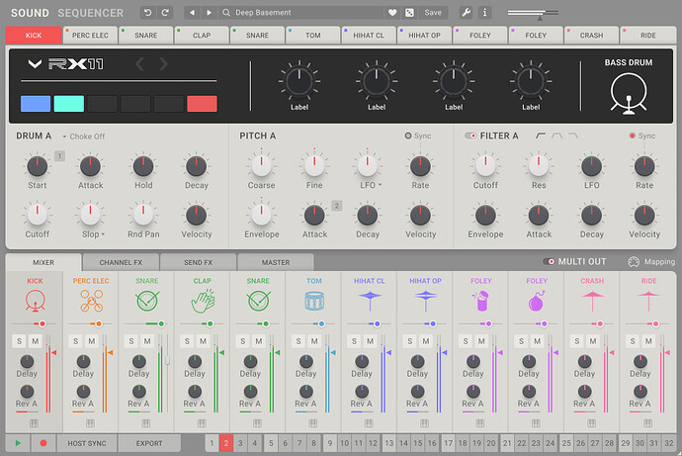Viewport: 682px width, 456px height.
Task: Open Master tab
Action: tap(276, 262)
